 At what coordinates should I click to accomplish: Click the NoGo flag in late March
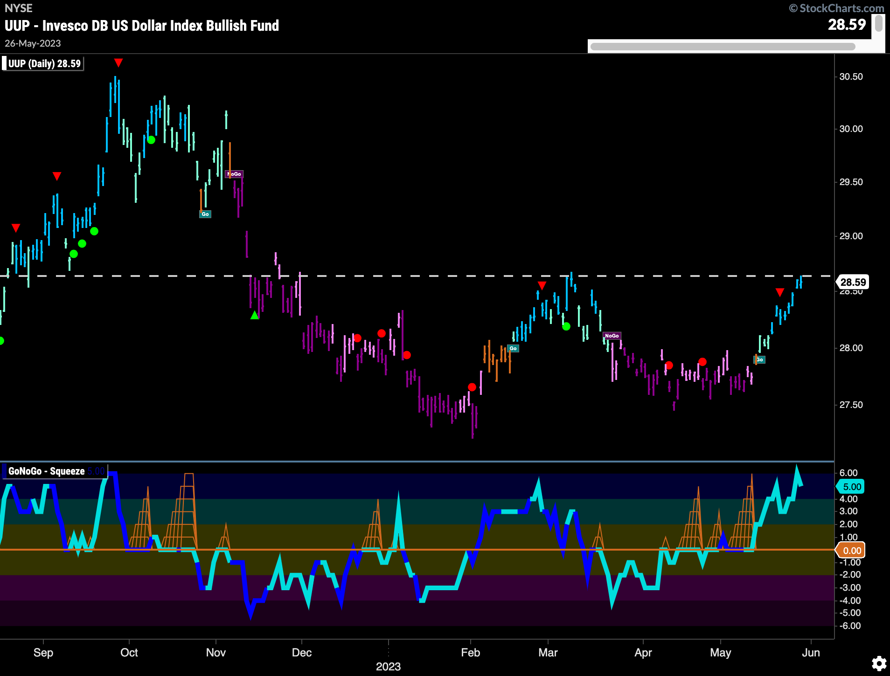point(612,336)
